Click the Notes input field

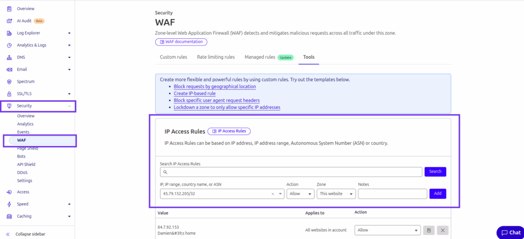[x=392, y=194]
